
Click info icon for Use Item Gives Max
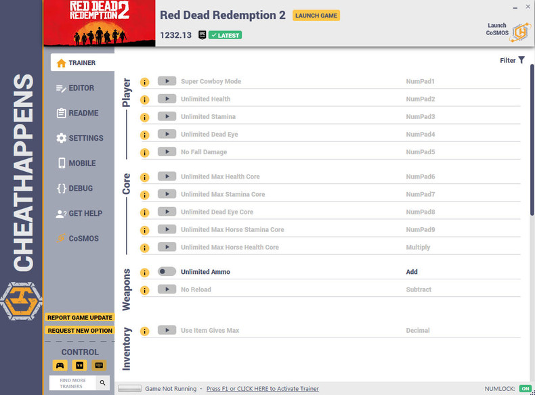pyautogui.click(x=145, y=331)
